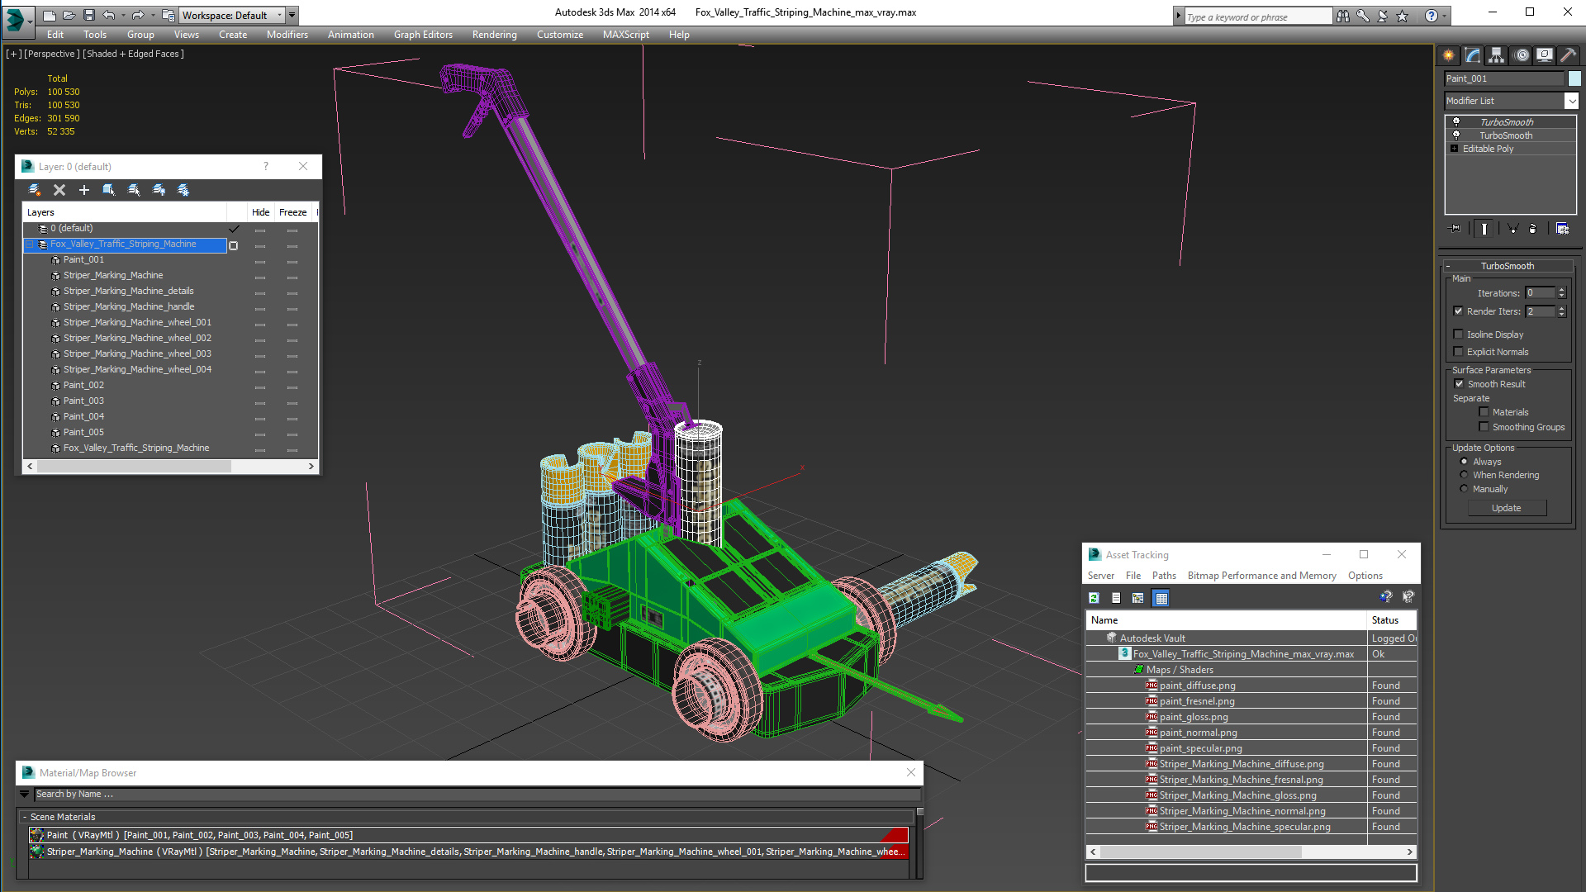Click Remove Modifier trash icon

point(1533,229)
